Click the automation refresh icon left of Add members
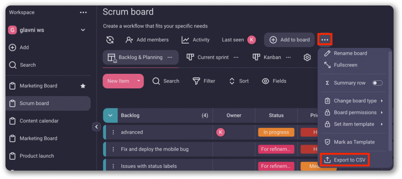The image size is (402, 179). tap(110, 40)
